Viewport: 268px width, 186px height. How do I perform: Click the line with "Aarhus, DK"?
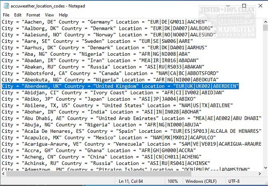104,48
